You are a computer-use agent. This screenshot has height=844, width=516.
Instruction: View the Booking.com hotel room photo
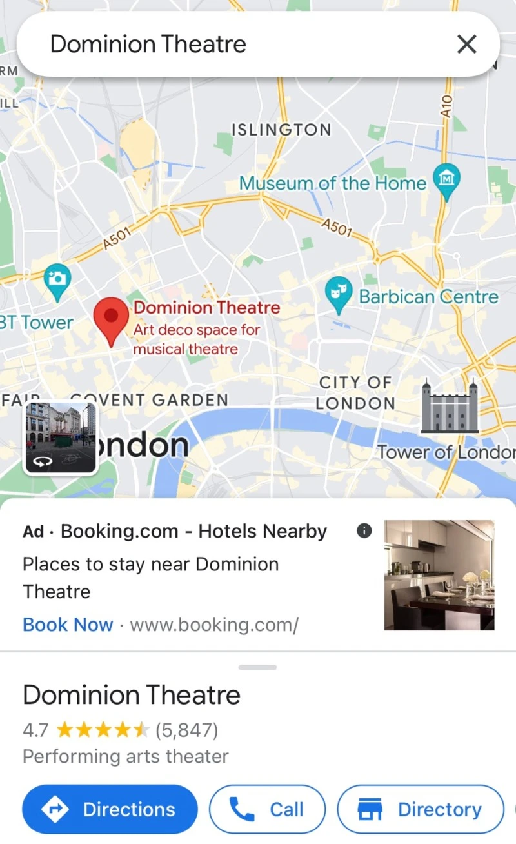tap(439, 575)
